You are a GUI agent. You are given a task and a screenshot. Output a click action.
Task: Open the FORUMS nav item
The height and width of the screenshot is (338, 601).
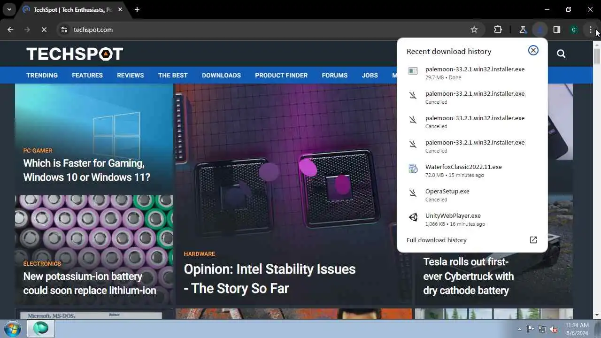[x=335, y=75]
